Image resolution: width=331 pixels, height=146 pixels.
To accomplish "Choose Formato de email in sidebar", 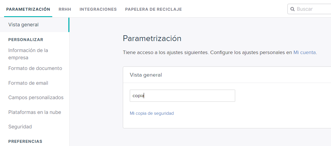I will tap(28, 83).
